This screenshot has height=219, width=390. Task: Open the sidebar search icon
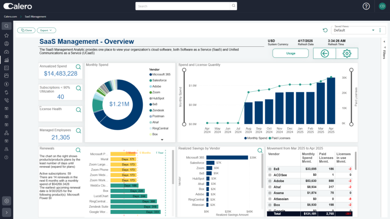click(6, 26)
